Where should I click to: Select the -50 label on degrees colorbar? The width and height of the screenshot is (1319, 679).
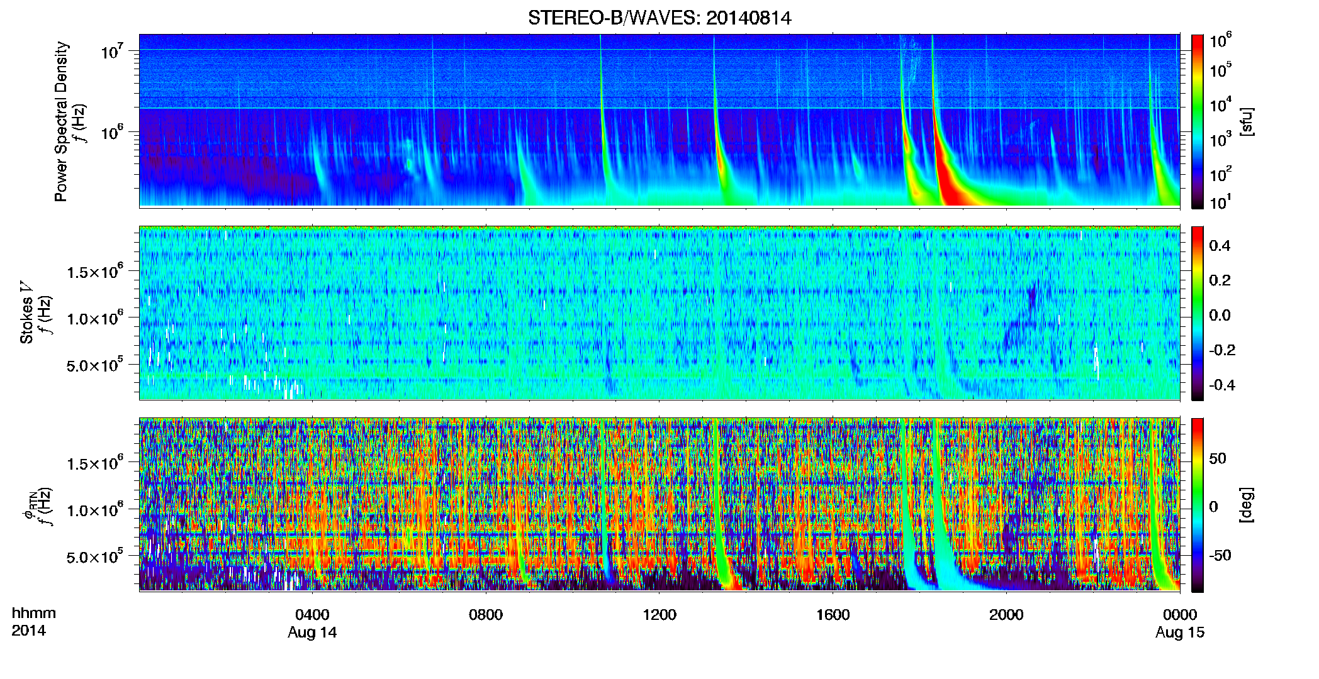[1220, 555]
